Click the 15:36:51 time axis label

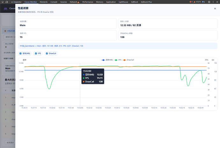point(25,108)
